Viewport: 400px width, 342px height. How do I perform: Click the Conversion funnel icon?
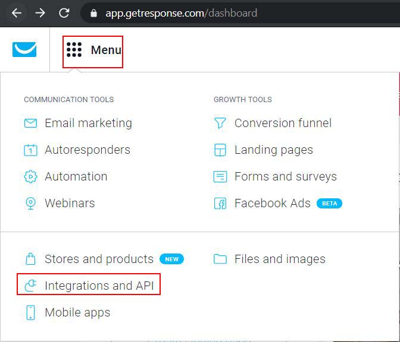click(220, 123)
